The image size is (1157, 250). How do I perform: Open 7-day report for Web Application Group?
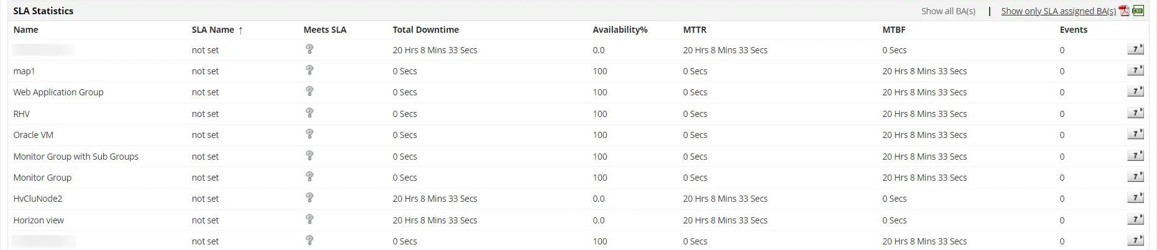click(1135, 92)
